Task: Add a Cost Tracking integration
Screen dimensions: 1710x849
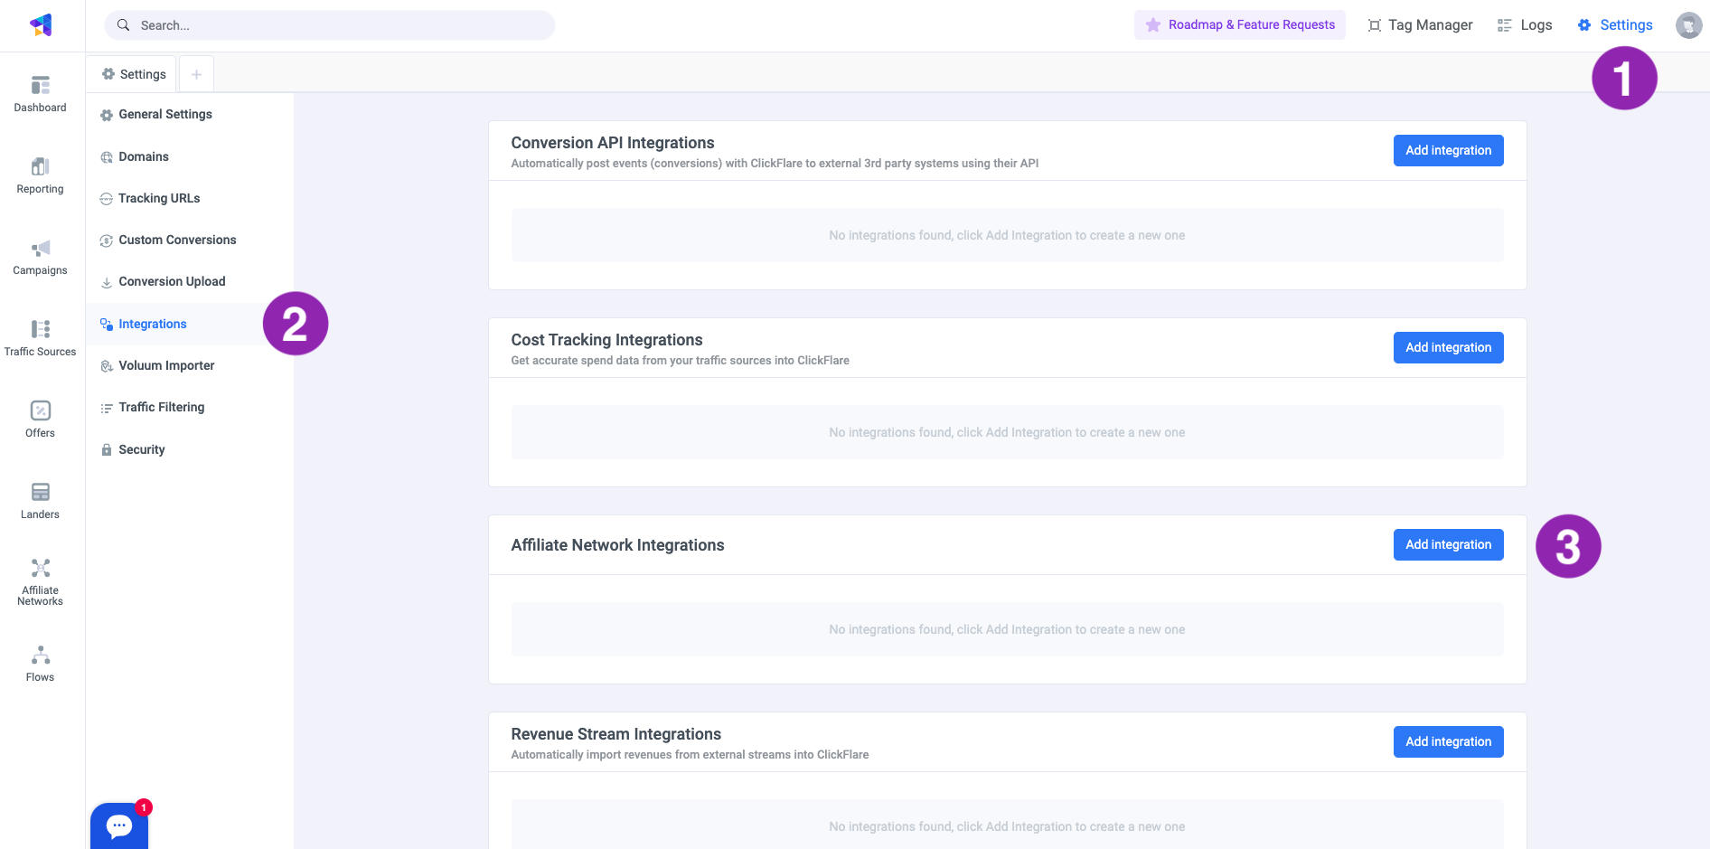Action: [1448, 348]
